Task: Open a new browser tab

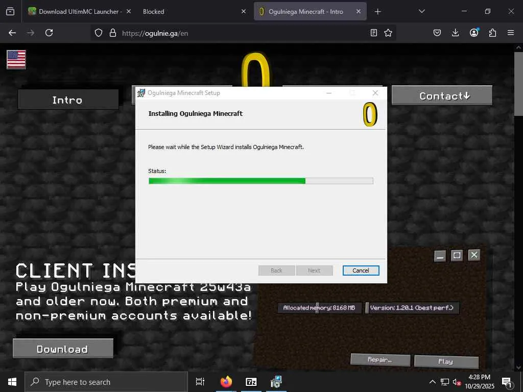Action: click(377, 12)
